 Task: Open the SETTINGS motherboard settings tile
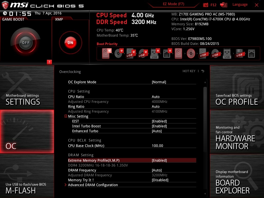tap(27, 87)
